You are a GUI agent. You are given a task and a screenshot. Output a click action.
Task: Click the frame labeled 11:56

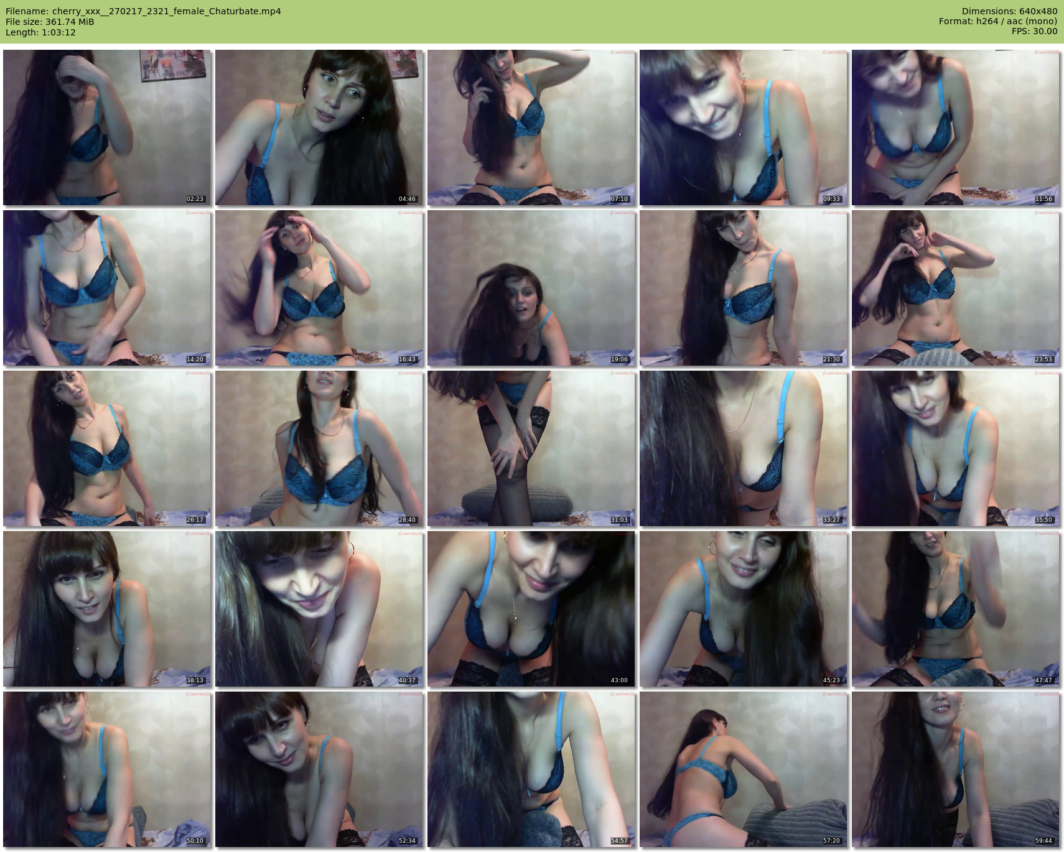(x=955, y=127)
